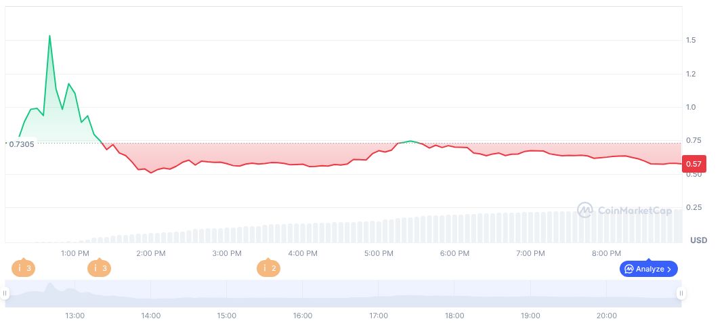Click the 13:00 label in the range navigator

click(74, 316)
